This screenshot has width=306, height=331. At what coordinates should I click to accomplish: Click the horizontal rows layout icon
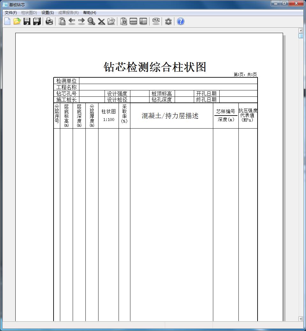click(x=133, y=21)
